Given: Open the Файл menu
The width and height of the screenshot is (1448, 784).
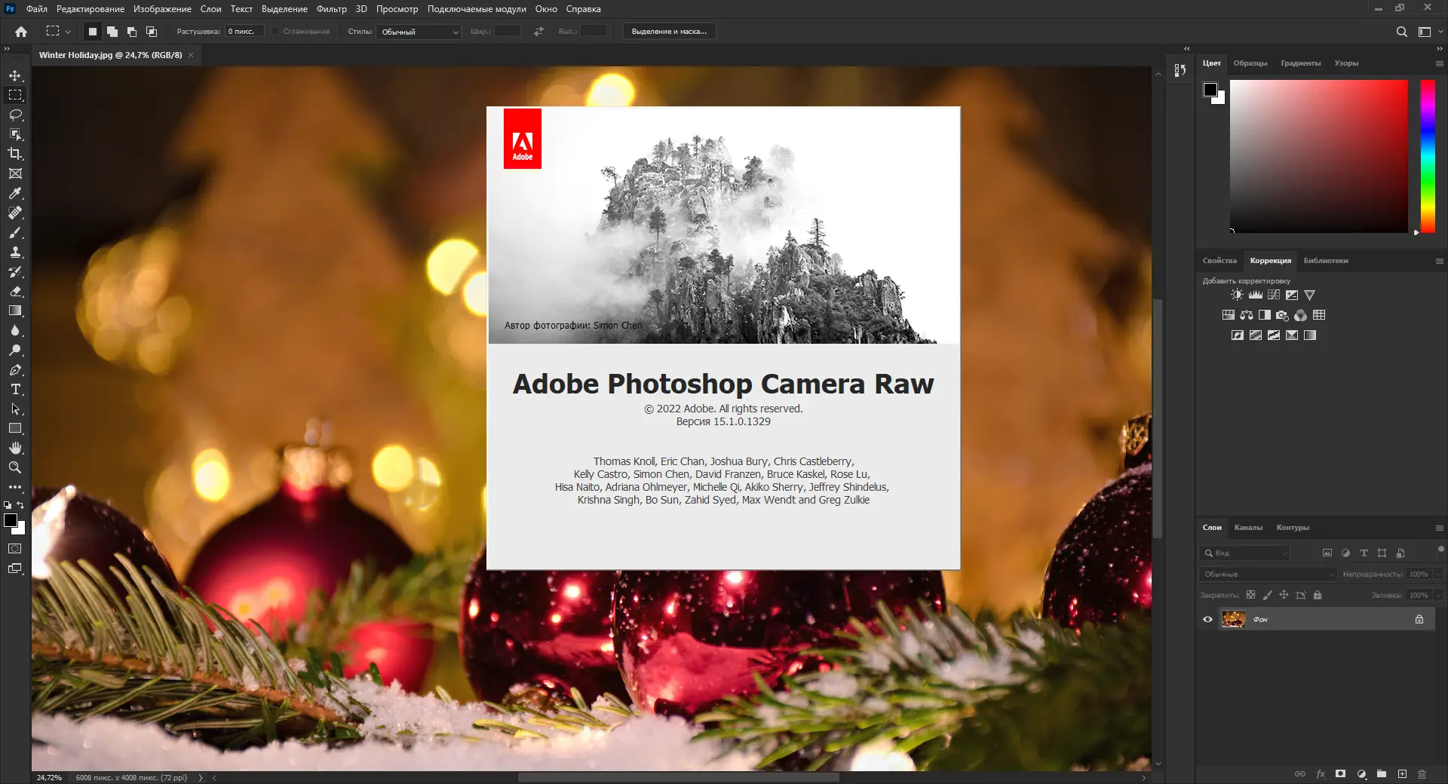Looking at the screenshot, I should [36, 9].
